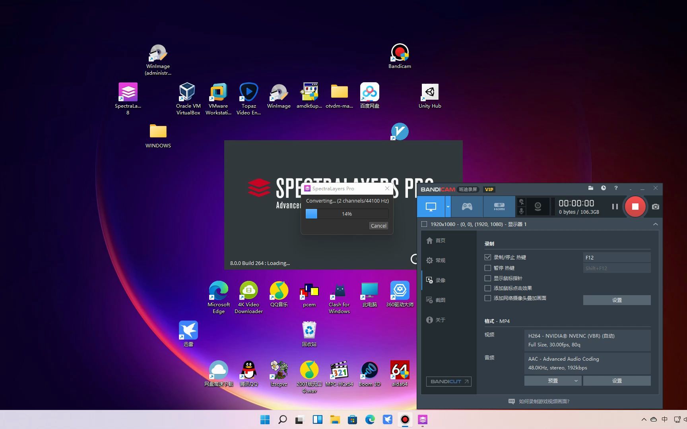This screenshot has width=687, height=429.
Task: Select SpectraLayers 8 desktop icon
Action: click(x=128, y=99)
